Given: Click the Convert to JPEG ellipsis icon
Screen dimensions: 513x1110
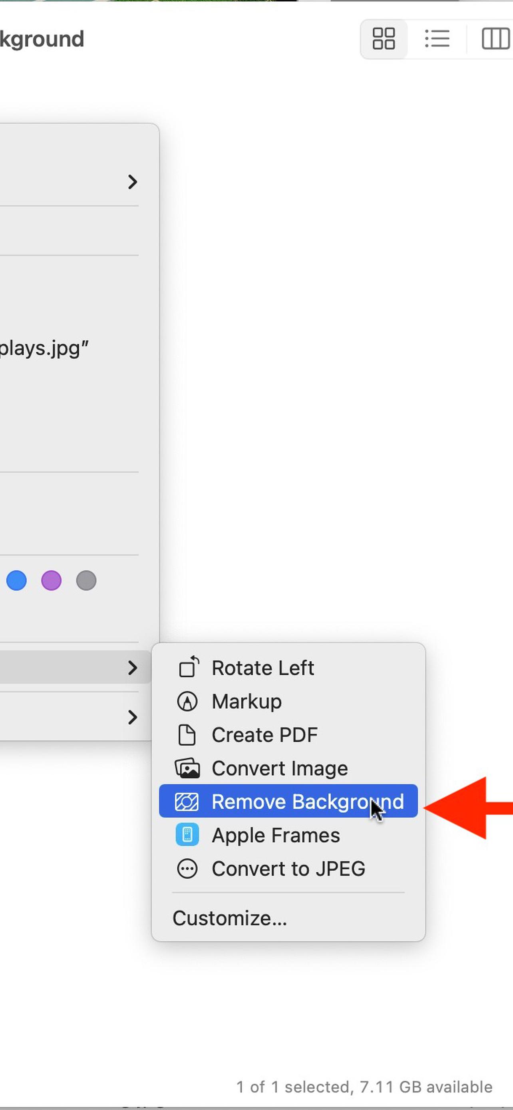Looking at the screenshot, I should pyautogui.click(x=187, y=868).
